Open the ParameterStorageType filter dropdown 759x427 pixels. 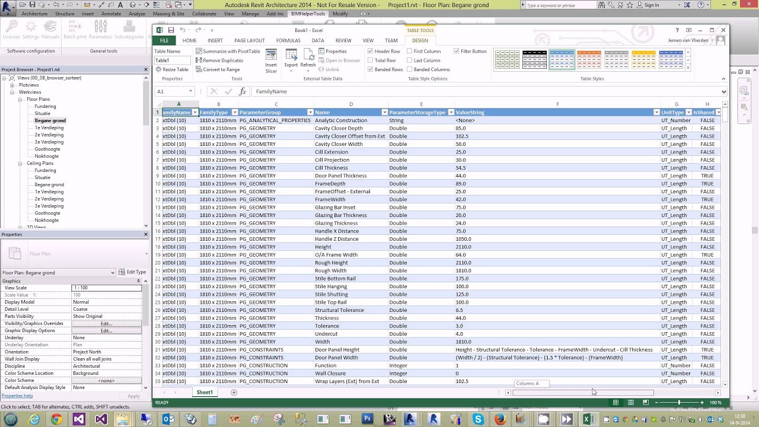[x=451, y=113]
